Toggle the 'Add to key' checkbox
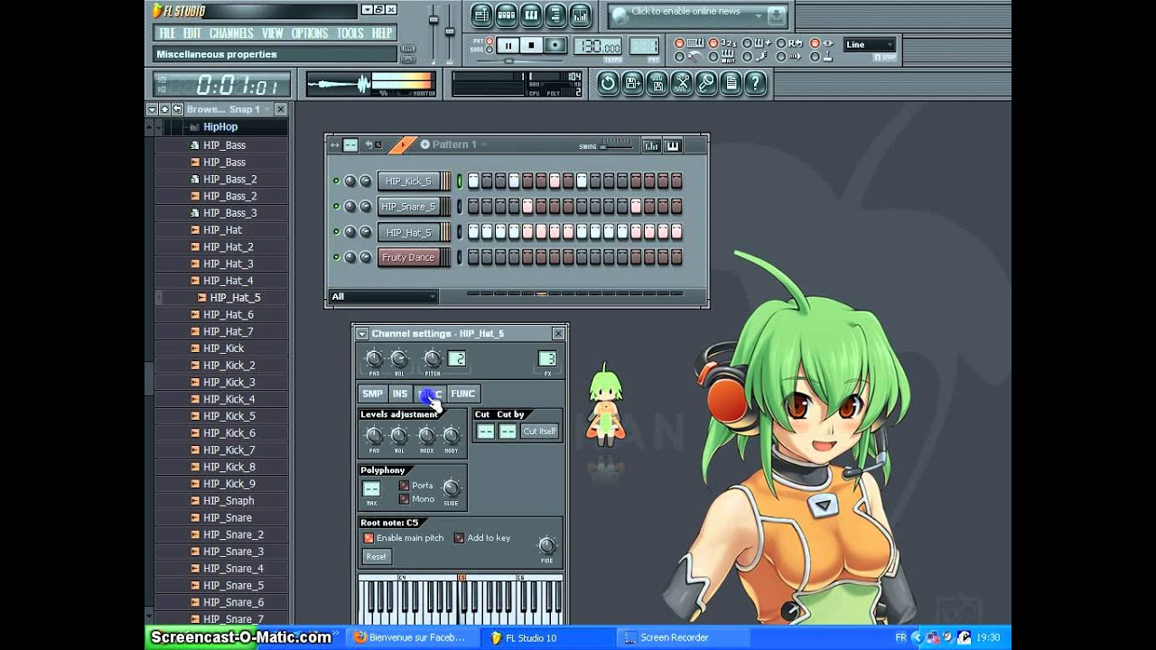The height and width of the screenshot is (650, 1156). tap(459, 538)
